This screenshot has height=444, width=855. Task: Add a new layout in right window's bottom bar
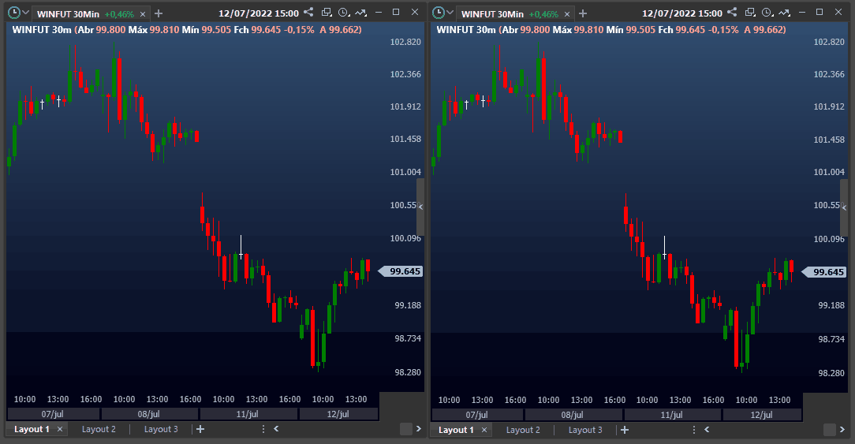tap(625, 430)
